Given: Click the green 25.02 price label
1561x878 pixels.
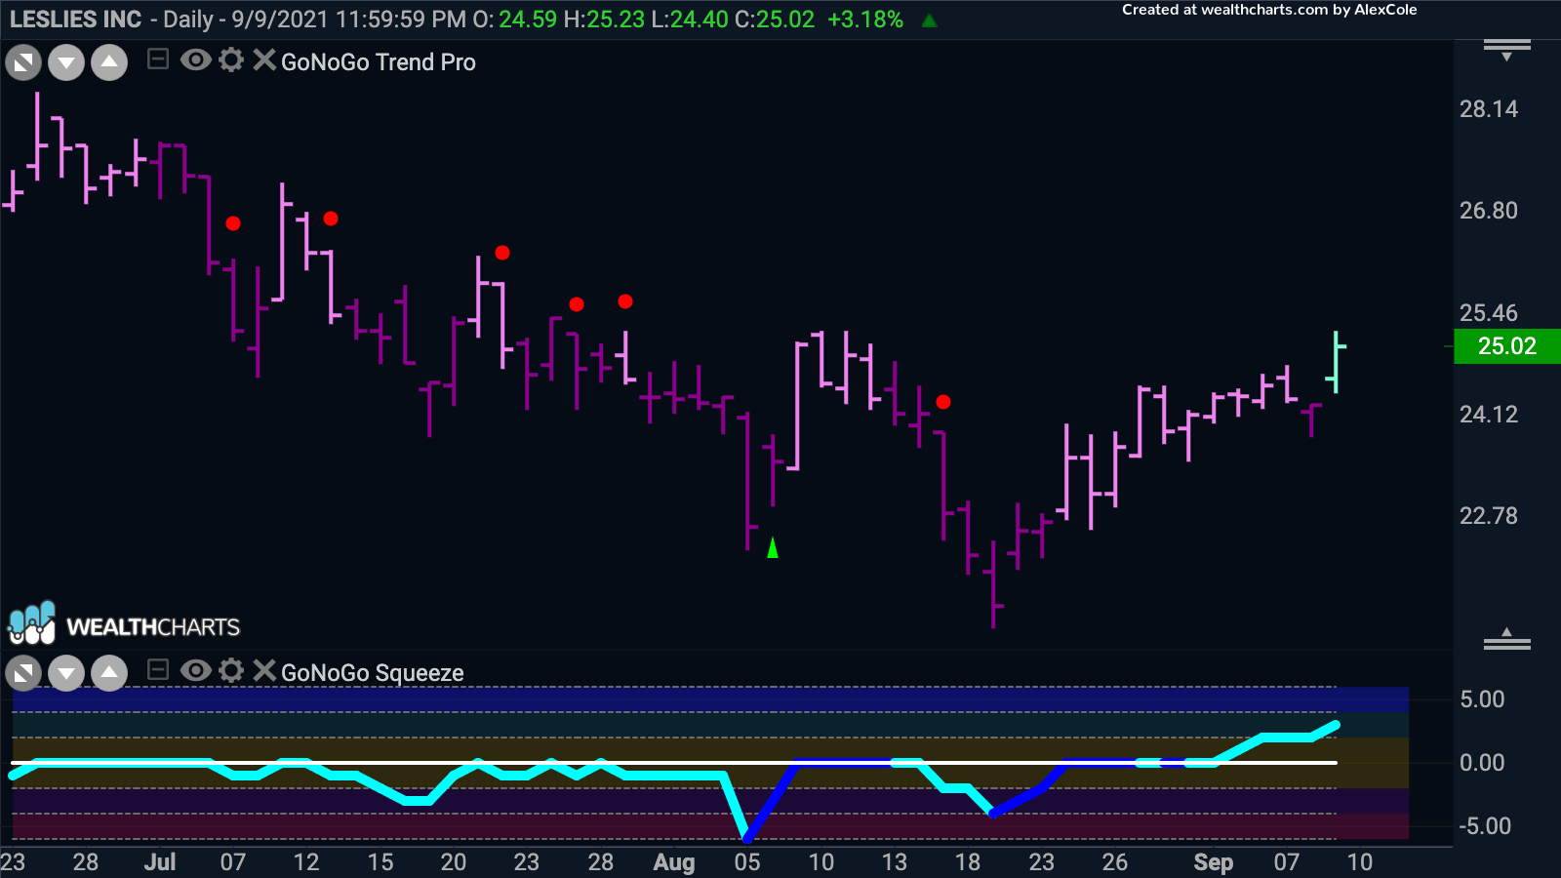Looking at the screenshot, I should pyautogui.click(x=1506, y=346).
